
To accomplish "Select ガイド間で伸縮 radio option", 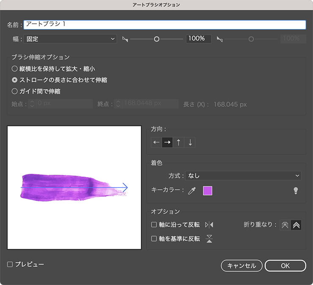I will click(x=15, y=91).
